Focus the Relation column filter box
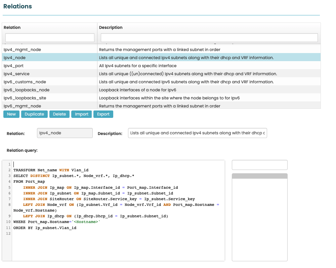Viewport: 336px width, 268px height. click(50, 38)
